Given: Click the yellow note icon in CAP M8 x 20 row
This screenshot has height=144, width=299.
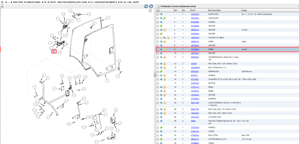Looking at the screenshot, I should click(161, 38).
